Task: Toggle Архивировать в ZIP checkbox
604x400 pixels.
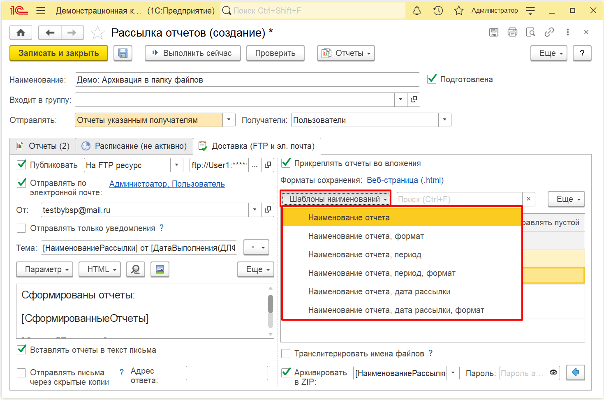Action: (x=286, y=372)
